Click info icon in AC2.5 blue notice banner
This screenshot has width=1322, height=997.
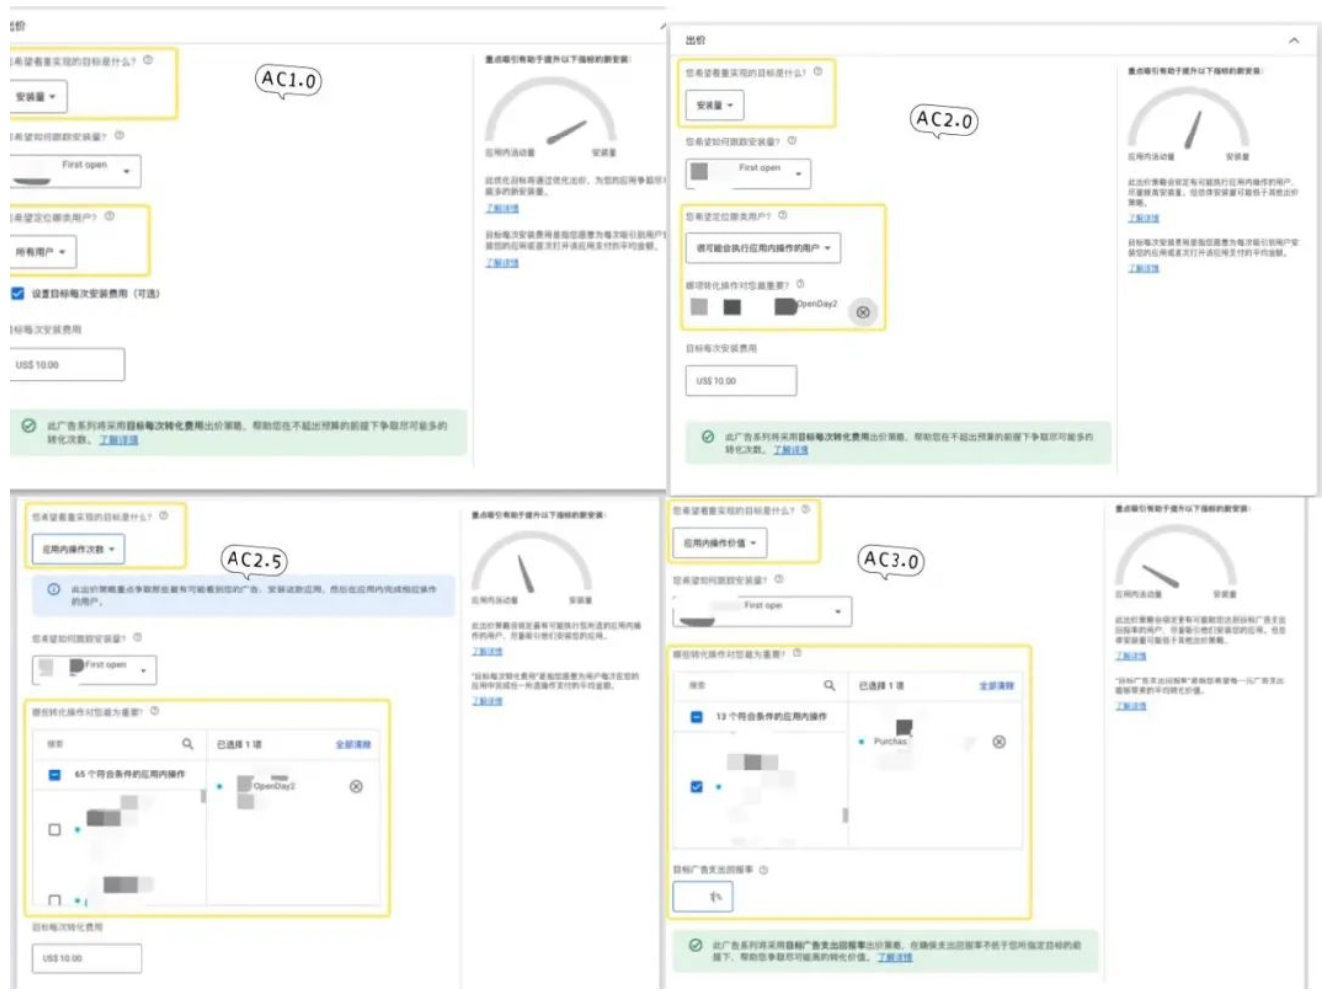(x=54, y=589)
